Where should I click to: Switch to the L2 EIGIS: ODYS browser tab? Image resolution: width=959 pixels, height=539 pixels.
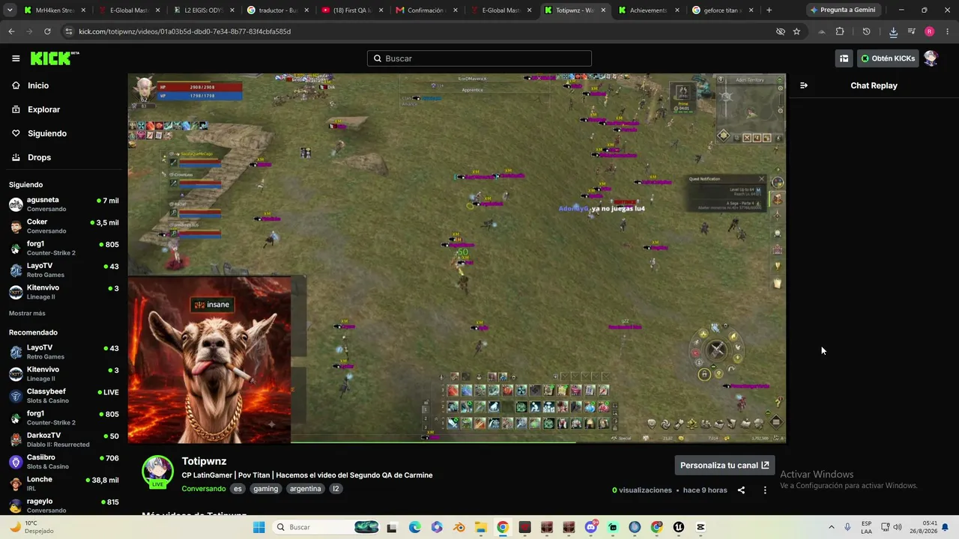point(202,10)
